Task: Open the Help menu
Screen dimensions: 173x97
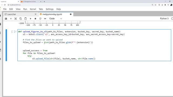Action: coord(59,9)
